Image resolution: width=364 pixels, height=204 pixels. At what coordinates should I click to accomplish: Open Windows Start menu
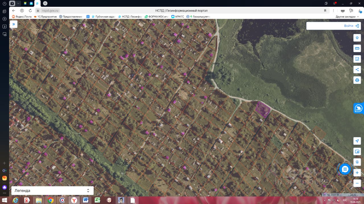coord(5,200)
